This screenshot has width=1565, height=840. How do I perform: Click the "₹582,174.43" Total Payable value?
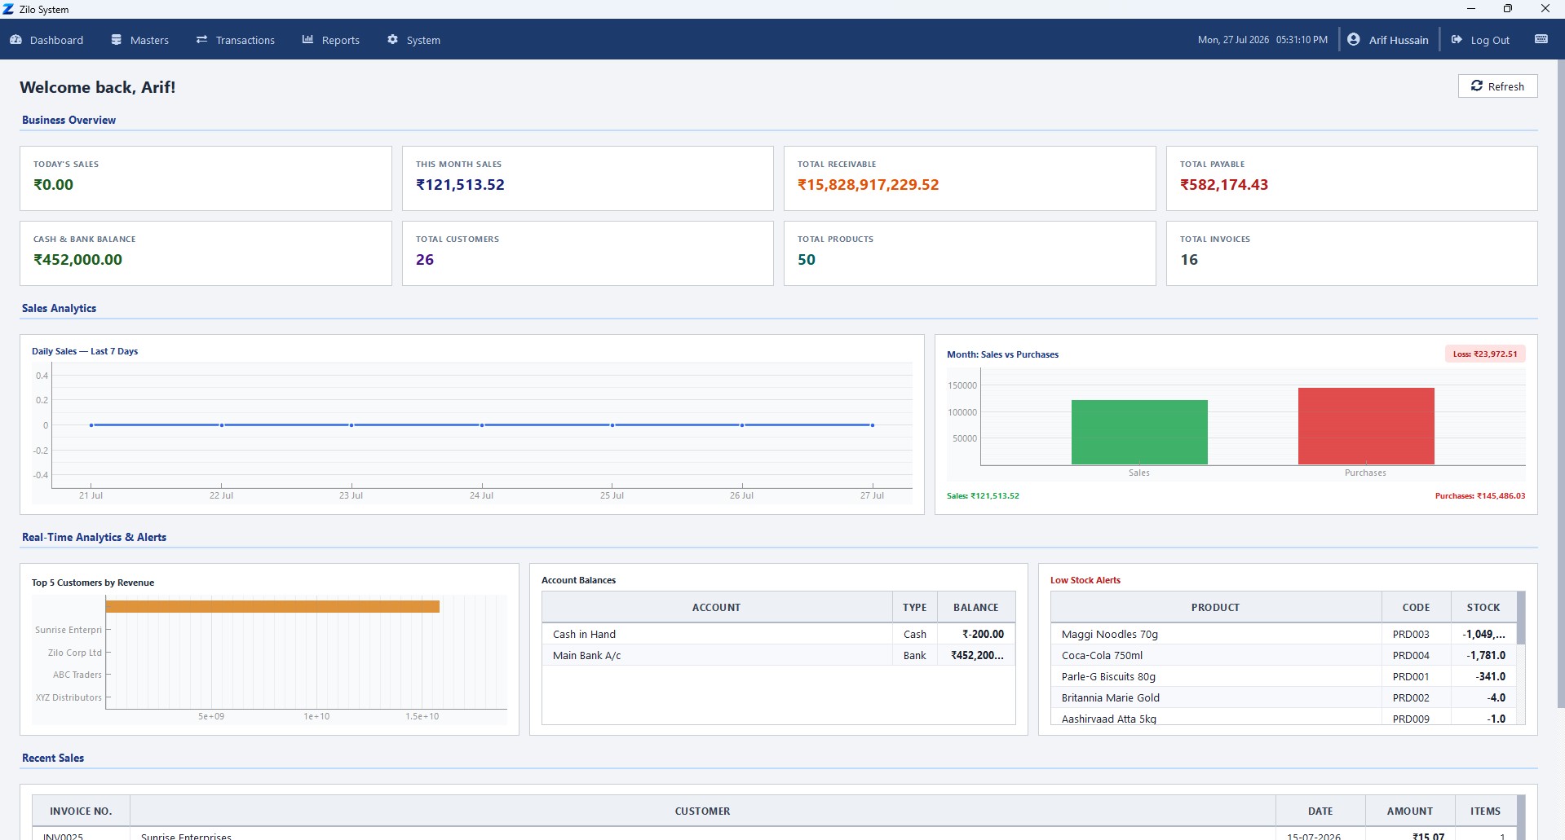click(1224, 185)
